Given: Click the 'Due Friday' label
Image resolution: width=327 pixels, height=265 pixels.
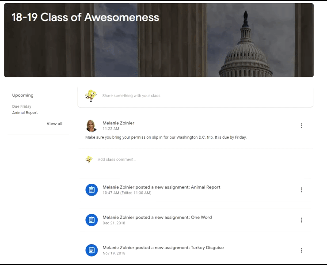Looking at the screenshot, I should click(x=22, y=106).
